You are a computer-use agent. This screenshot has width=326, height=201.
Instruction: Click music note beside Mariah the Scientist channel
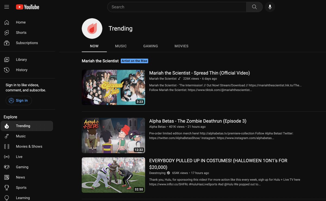pos(179,79)
